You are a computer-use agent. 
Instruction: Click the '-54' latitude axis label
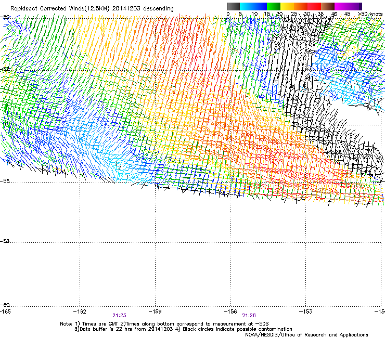click(5, 123)
